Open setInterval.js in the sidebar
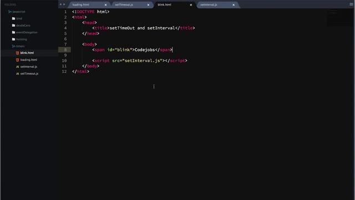The width and height of the screenshot is (355, 200). (x=29, y=67)
